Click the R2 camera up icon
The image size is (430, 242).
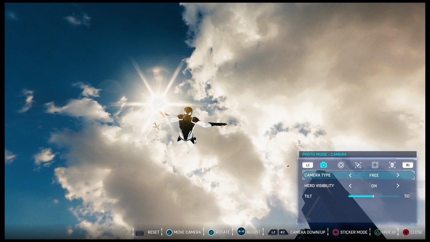click(x=283, y=232)
